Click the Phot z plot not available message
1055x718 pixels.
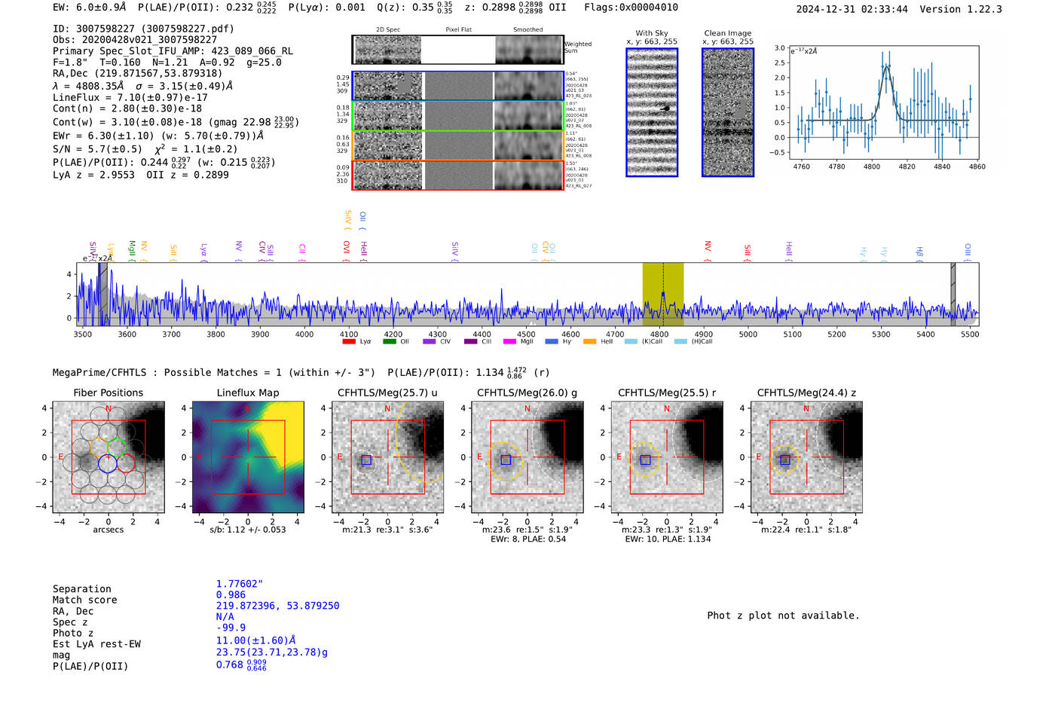(x=783, y=616)
